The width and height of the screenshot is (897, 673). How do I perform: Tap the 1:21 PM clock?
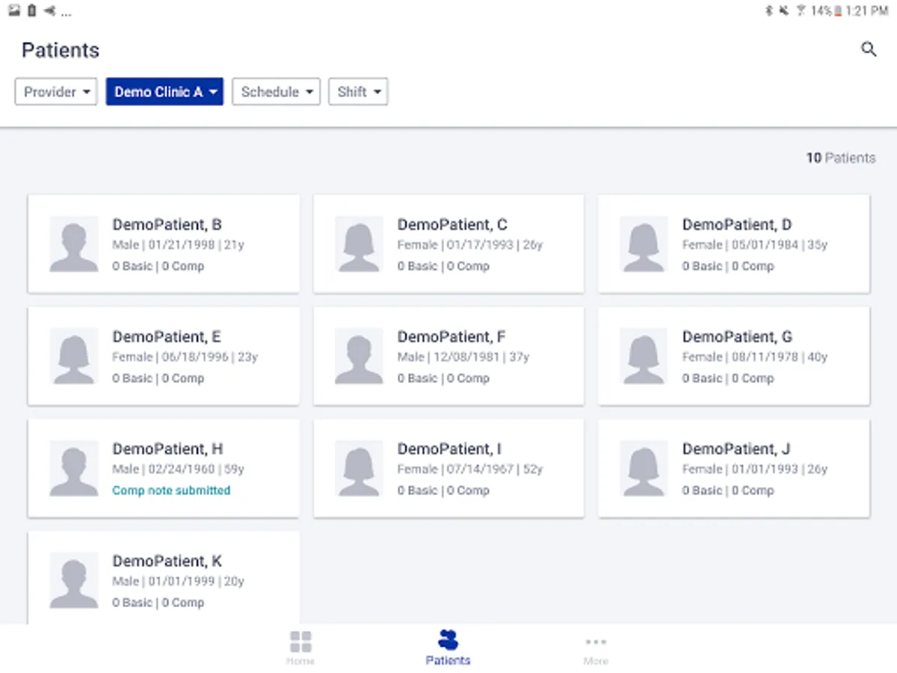point(867,10)
